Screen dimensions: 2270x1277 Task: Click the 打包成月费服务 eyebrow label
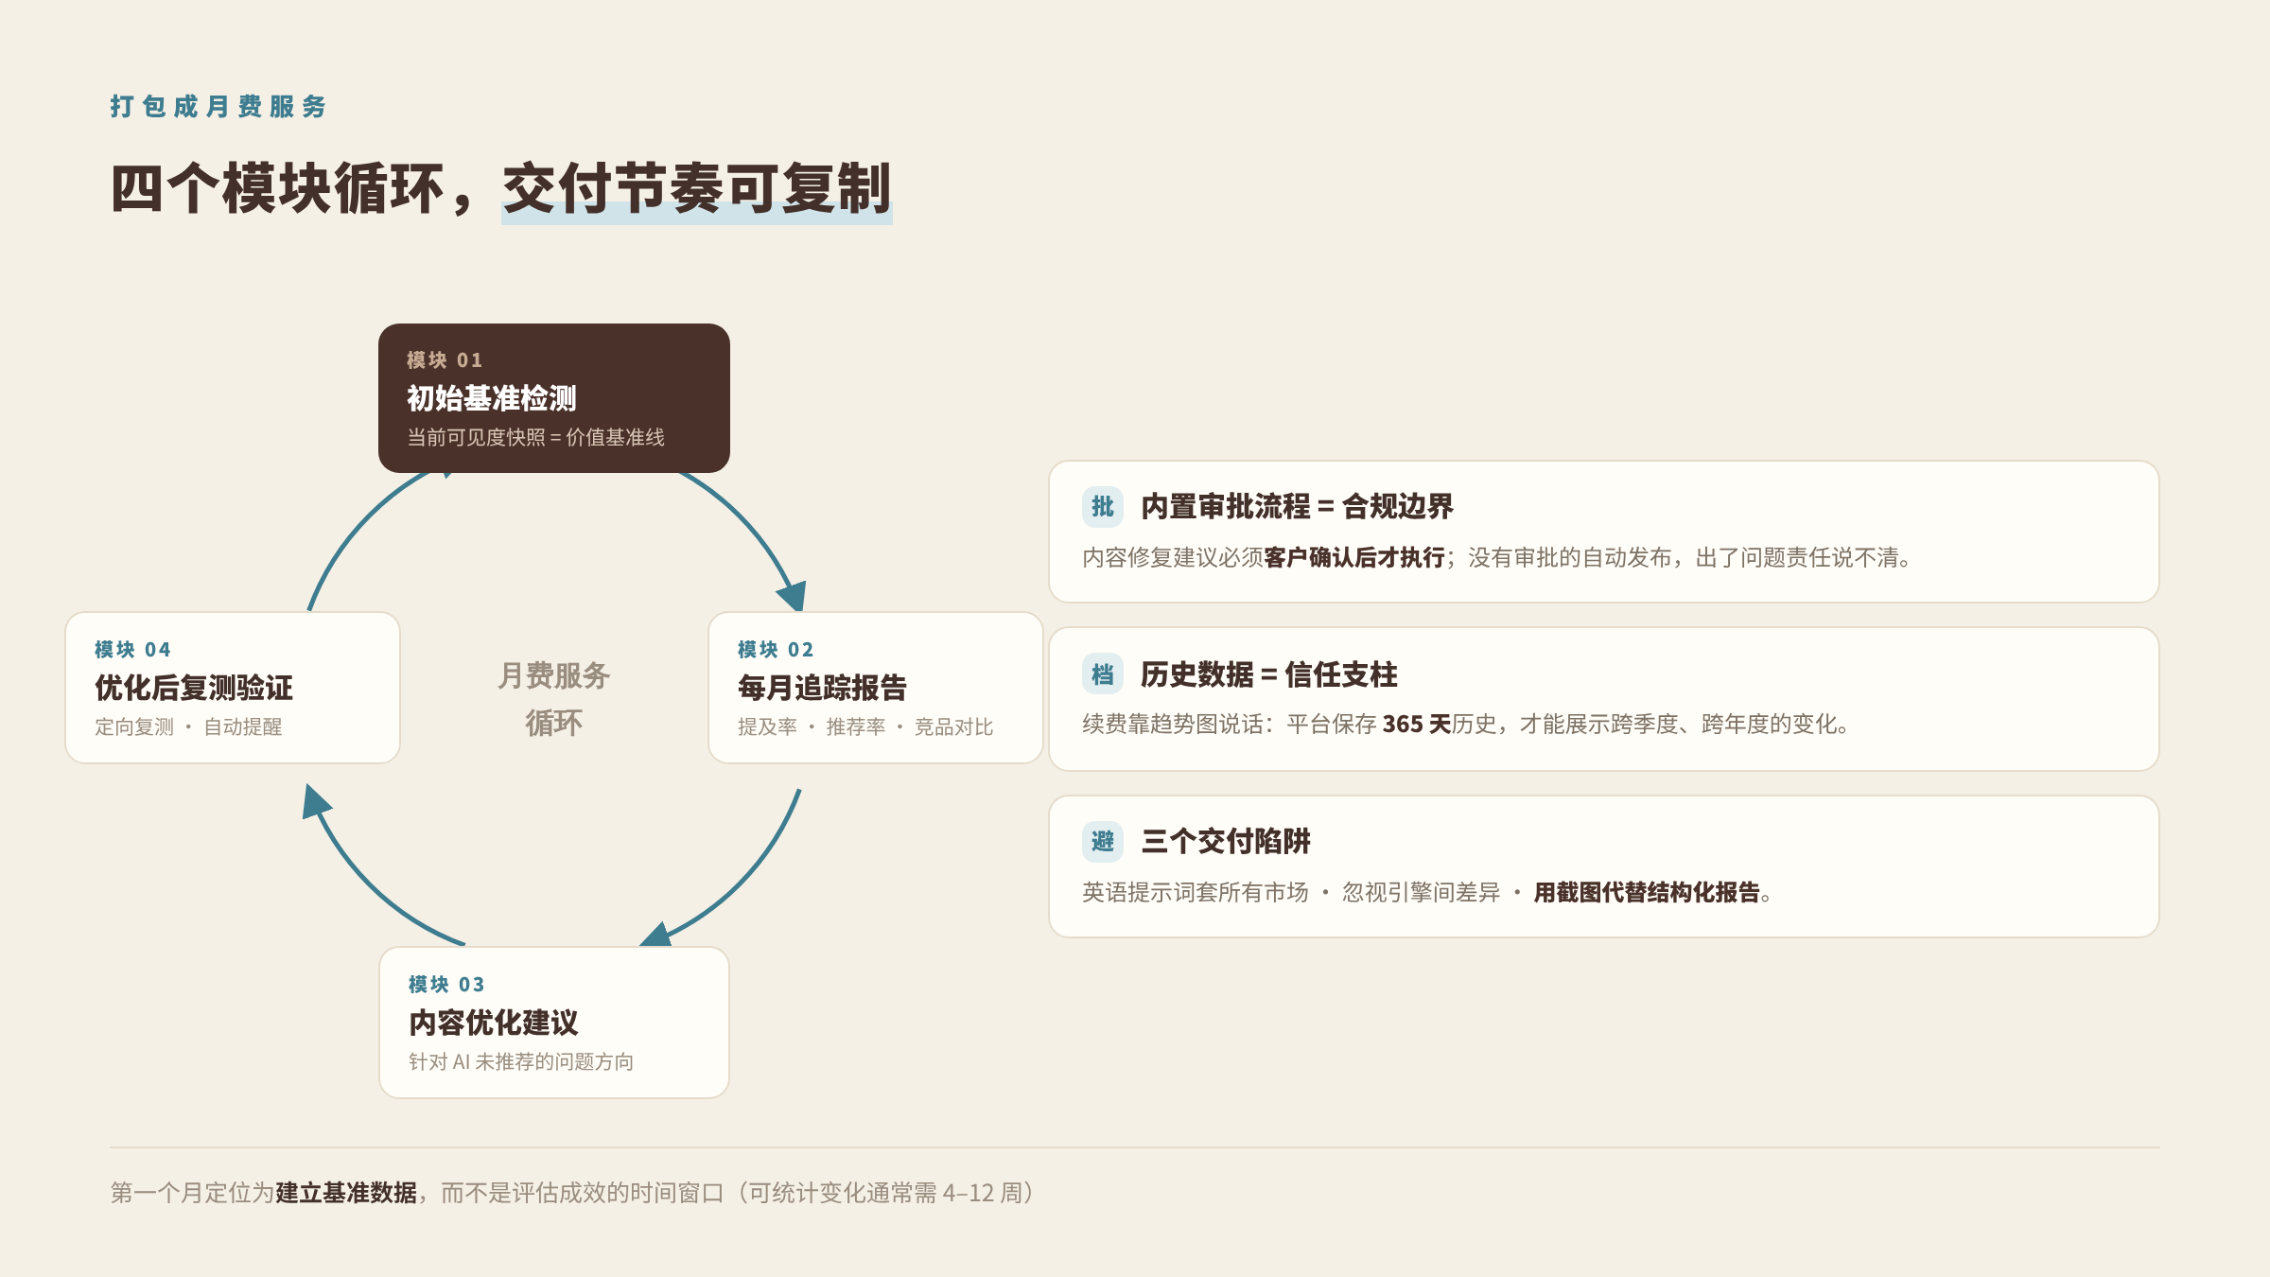[x=218, y=107]
